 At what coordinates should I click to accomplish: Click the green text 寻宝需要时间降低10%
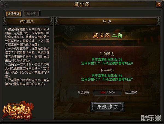pos(107,60)
